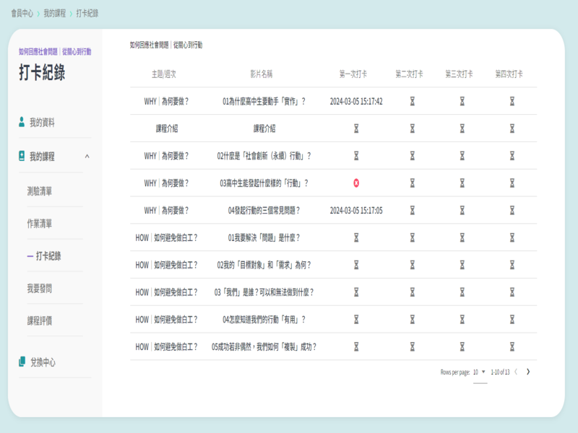Open the Rows per page dropdown
This screenshot has width=578, height=433.
tap(480, 372)
